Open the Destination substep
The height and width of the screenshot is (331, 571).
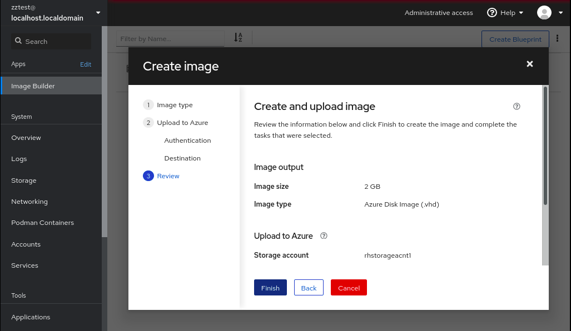182,158
